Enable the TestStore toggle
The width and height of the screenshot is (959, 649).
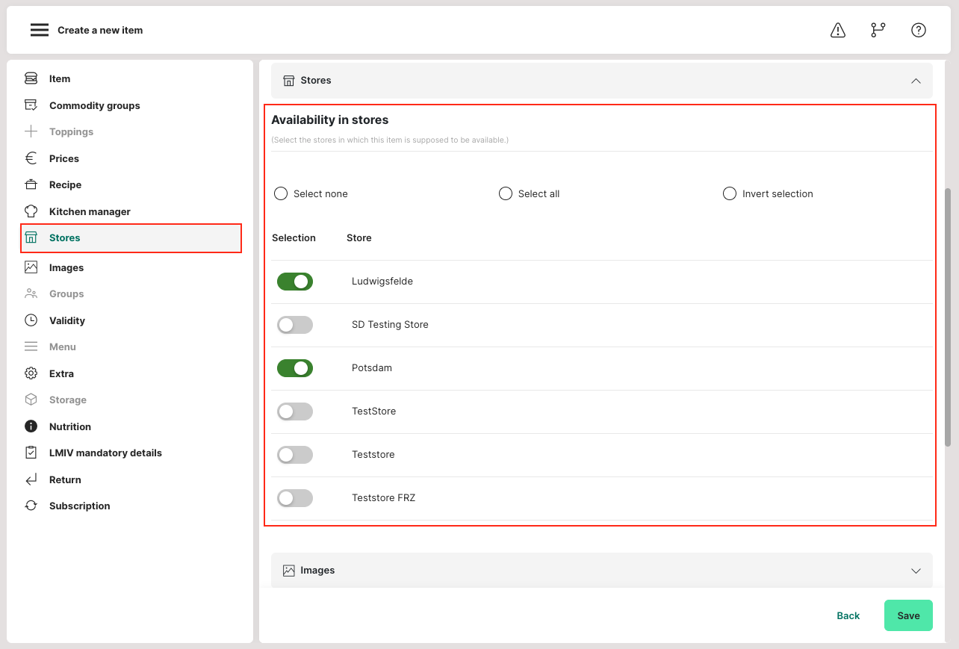pos(295,412)
